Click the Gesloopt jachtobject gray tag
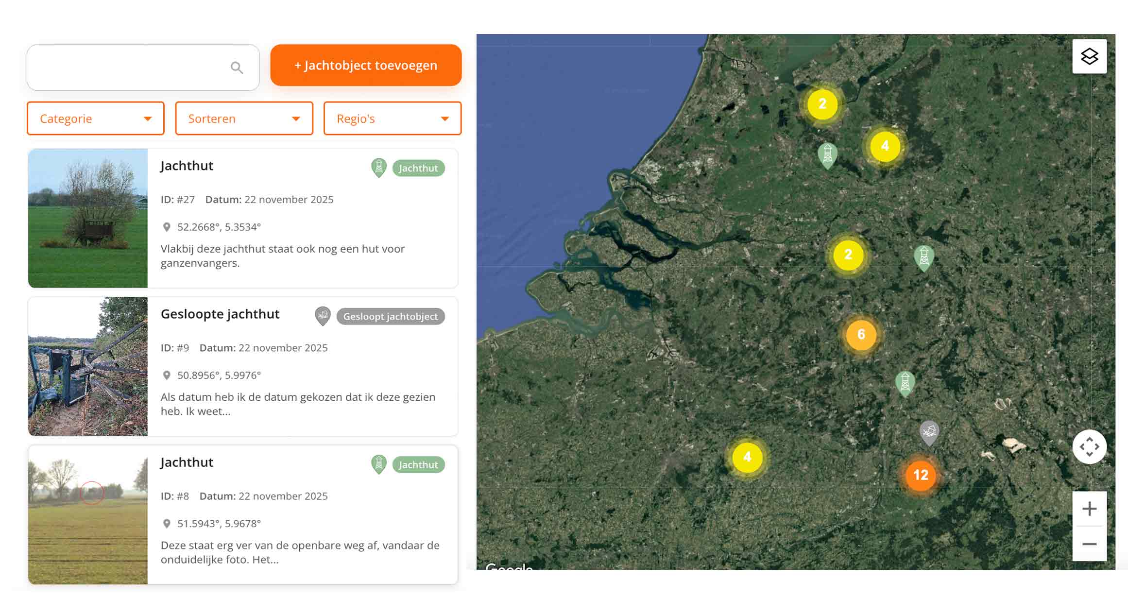The width and height of the screenshot is (1128, 597). [x=390, y=317]
